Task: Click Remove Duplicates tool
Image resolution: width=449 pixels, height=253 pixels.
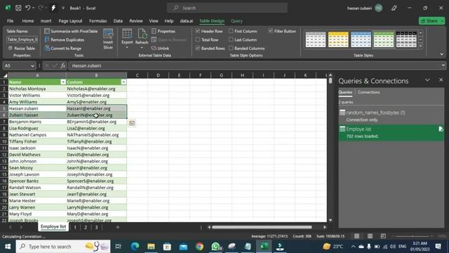Action: tap(65, 39)
